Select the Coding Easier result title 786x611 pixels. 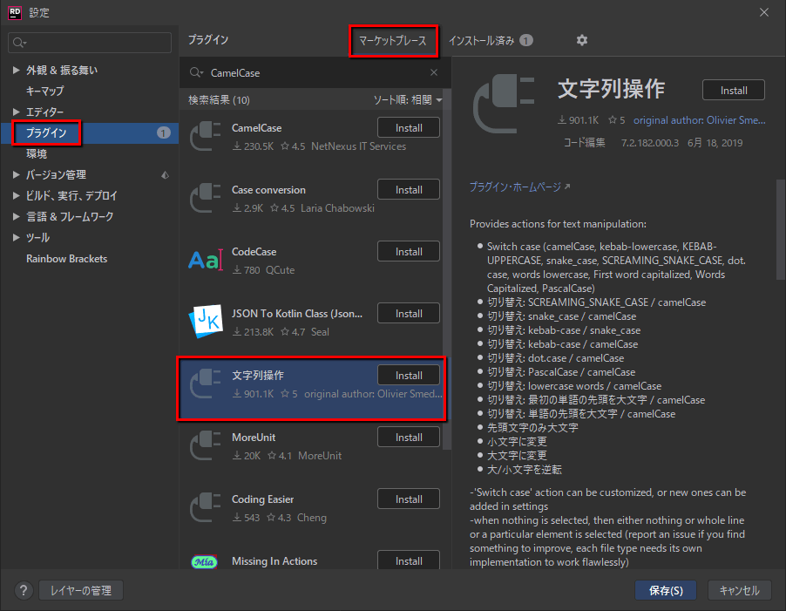tap(262, 499)
